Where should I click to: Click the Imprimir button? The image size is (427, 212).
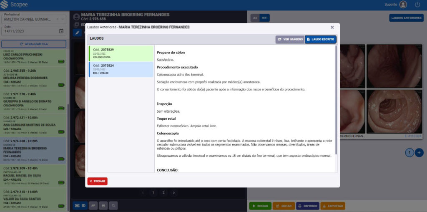point(307,206)
